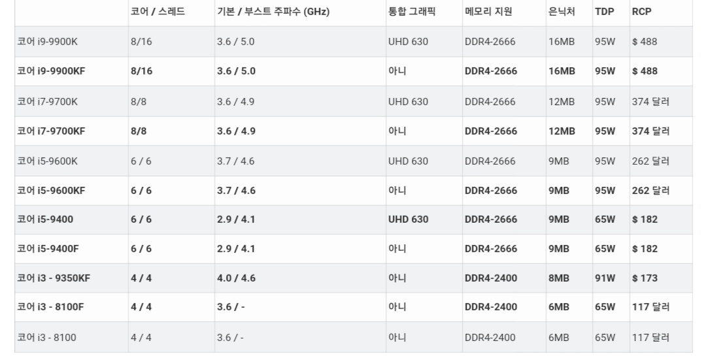Select the TDP column header
706x360 pixels.
[604, 12]
